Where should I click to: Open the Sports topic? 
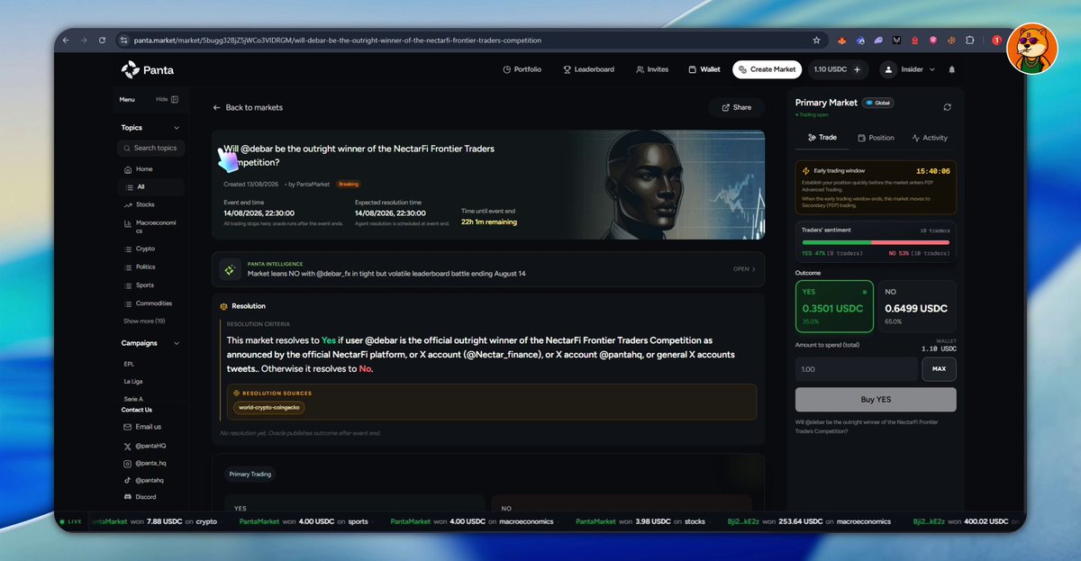pos(144,285)
